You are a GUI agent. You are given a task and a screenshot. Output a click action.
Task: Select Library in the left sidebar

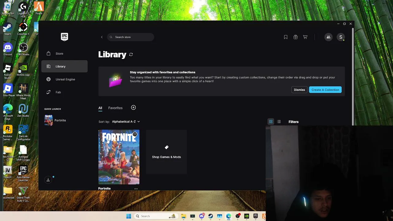[64, 66]
